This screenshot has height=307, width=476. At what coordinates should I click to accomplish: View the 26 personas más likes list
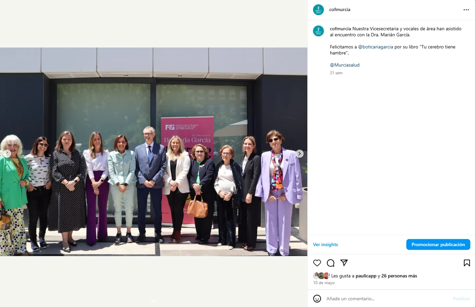[x=399, y=276]
